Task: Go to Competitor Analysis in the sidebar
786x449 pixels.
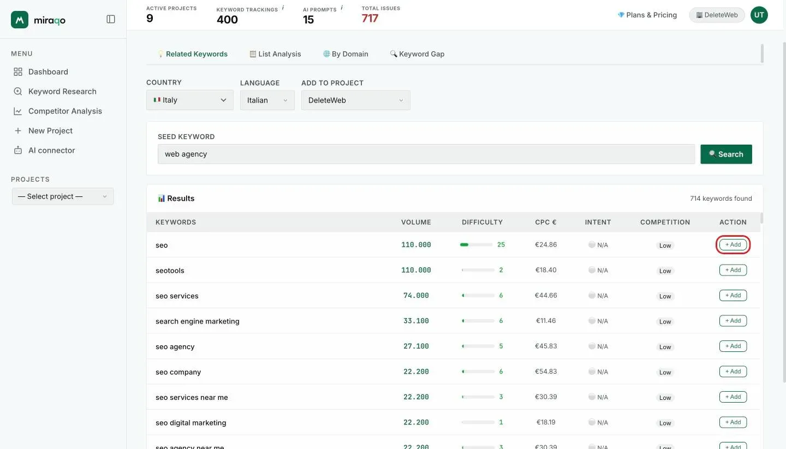Action: point(65,111)
